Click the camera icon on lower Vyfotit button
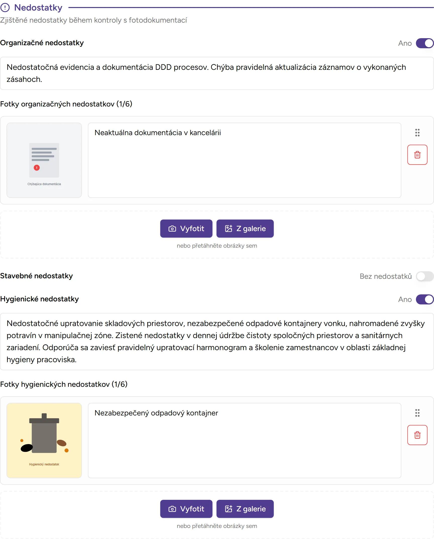434x539 pixels. click(172, 509)
